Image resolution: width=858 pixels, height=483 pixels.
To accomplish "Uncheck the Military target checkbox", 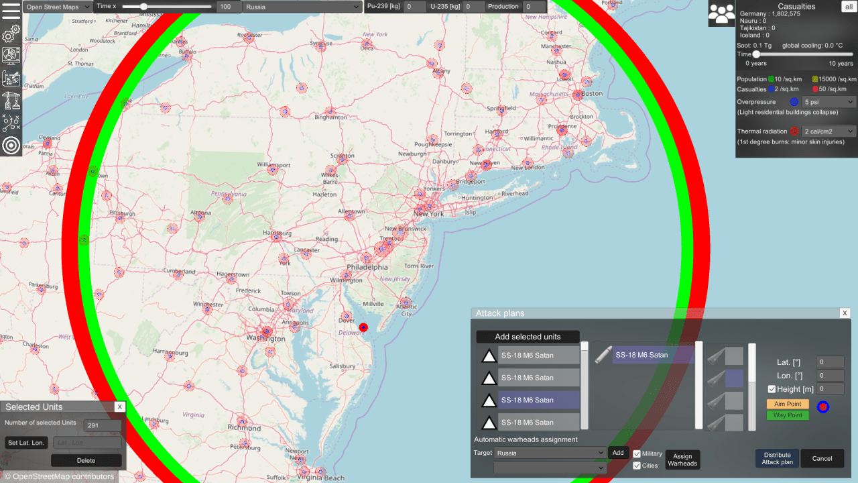I will pos(637,454).
